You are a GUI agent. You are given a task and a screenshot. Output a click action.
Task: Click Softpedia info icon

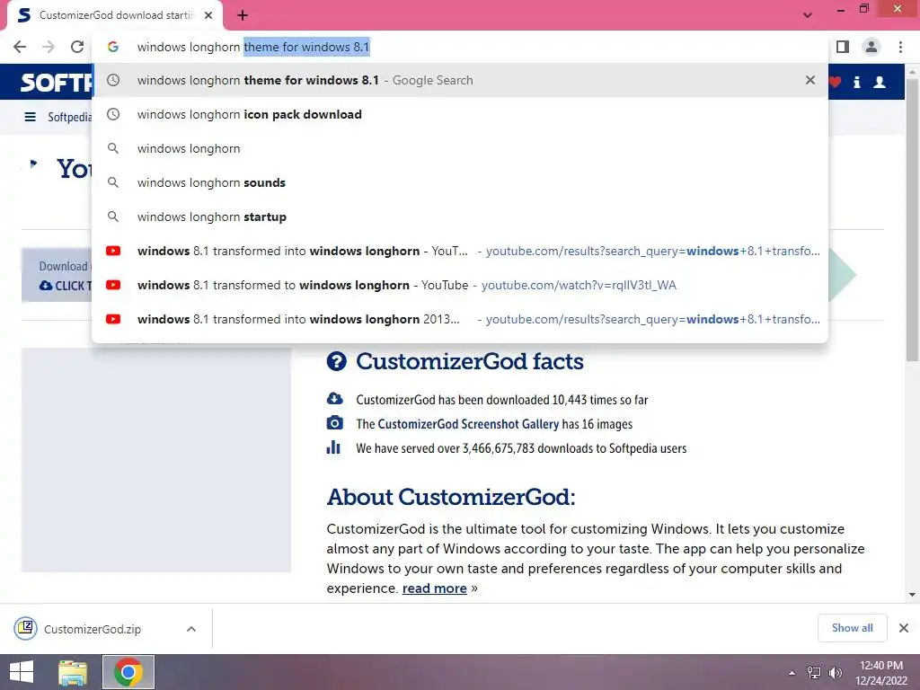pyautogui.click(x=856, y=82)
